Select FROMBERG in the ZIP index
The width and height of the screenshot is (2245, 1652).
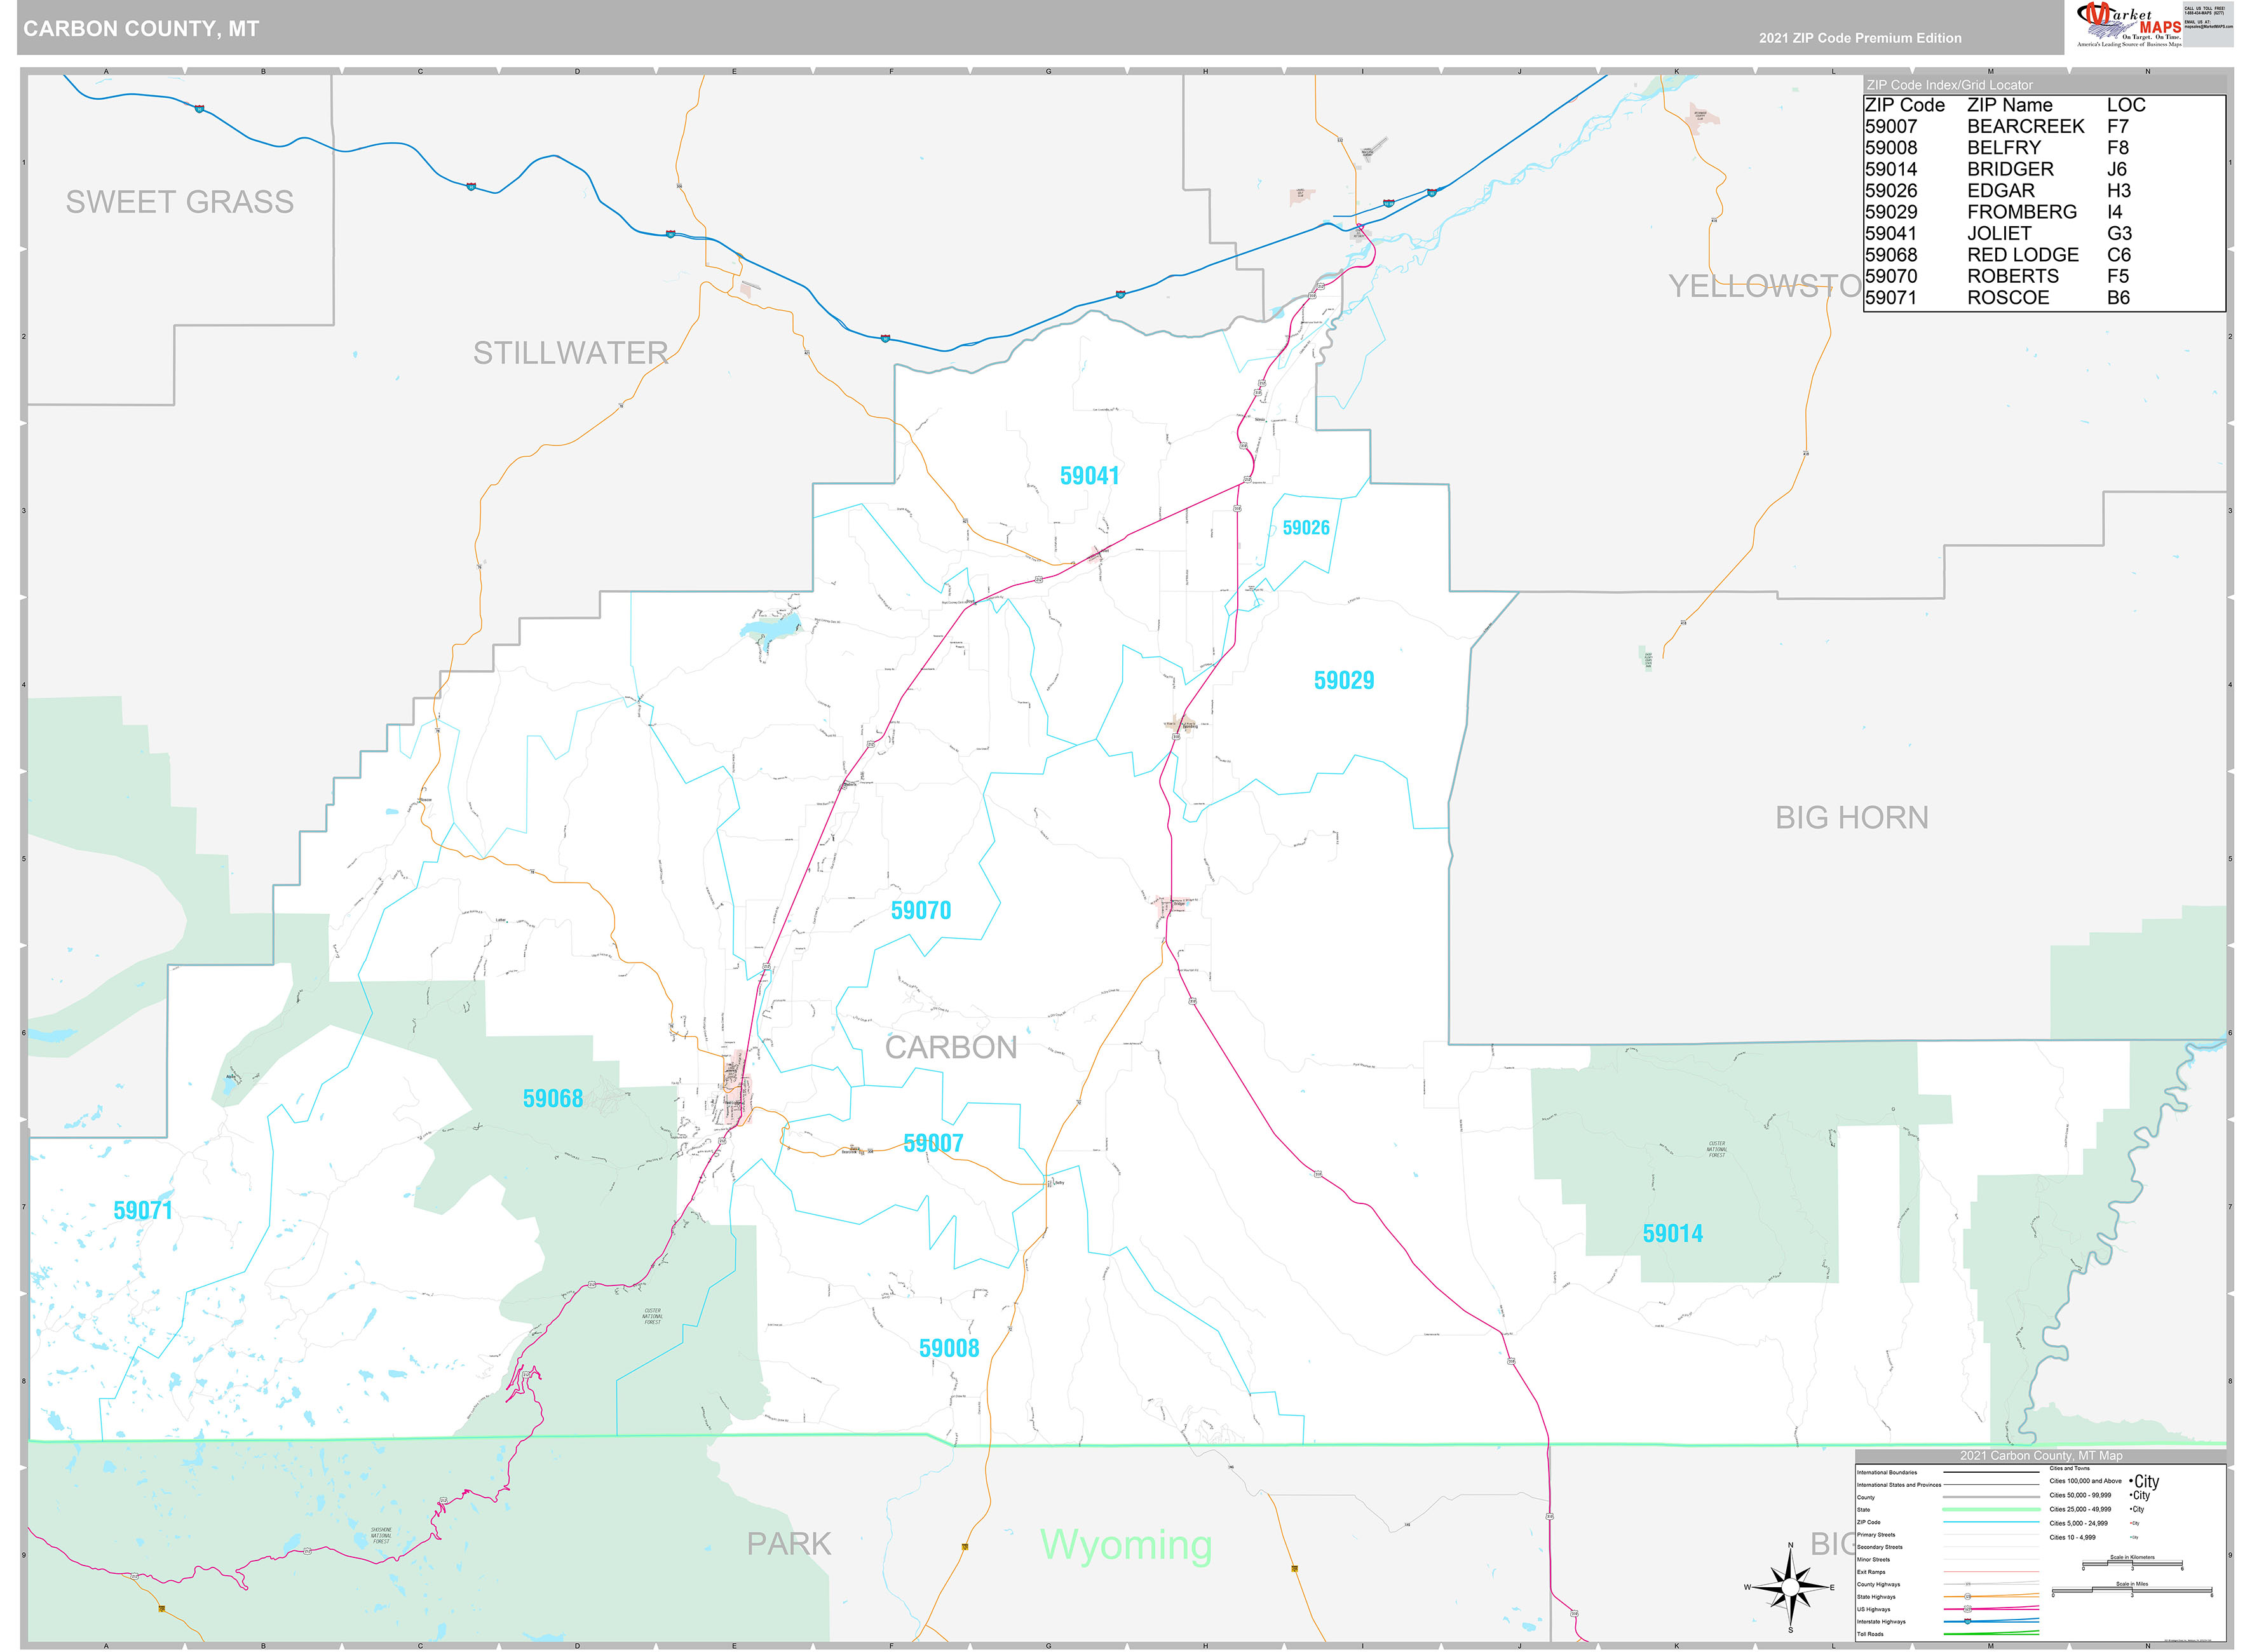click(x=2021, y=212)
